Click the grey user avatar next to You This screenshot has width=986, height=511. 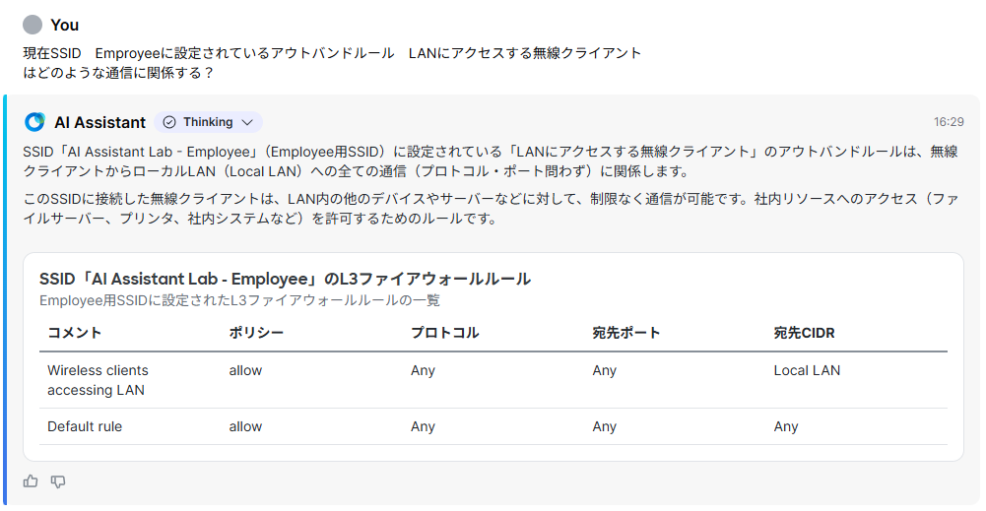point(33,25)
